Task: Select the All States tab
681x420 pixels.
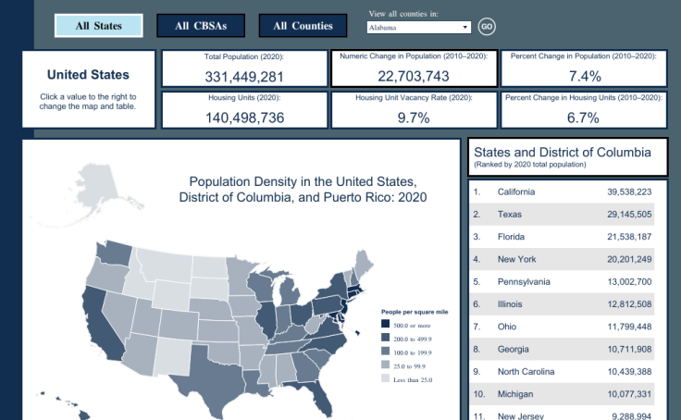Action: pos(99,26)
